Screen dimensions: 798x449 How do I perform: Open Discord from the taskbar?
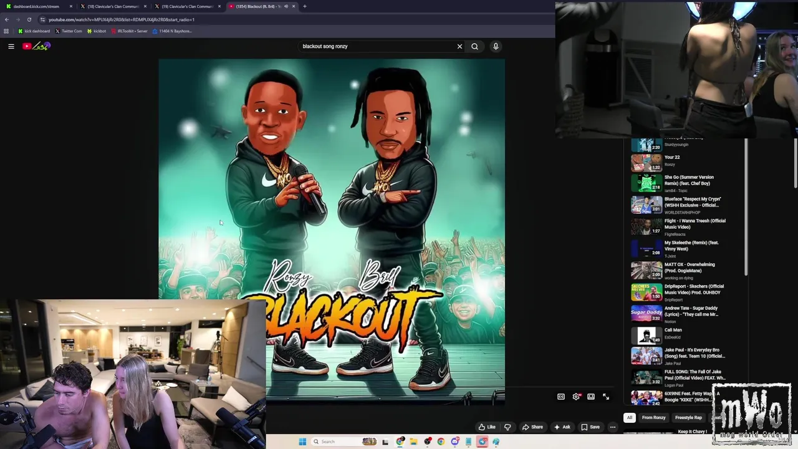click(455, 442)
